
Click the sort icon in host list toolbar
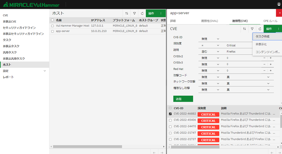127,13
